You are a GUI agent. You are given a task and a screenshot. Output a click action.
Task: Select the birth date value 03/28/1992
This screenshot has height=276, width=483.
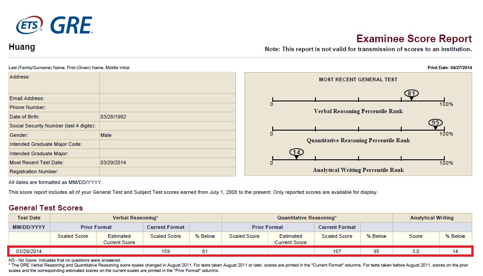pos(113,117)
